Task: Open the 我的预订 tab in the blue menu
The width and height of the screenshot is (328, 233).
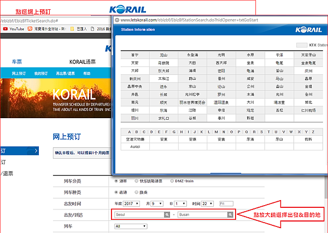Action: coord(41,73)
